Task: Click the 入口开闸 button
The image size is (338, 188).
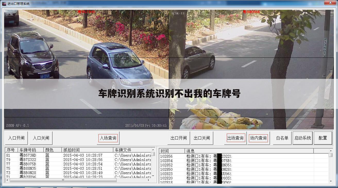Action: (x=16, y=138)
